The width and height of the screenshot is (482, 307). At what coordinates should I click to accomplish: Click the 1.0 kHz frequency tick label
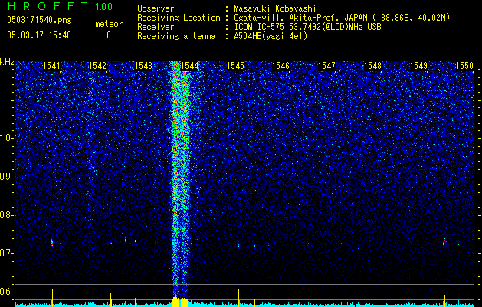pyautogui.click(x=5, y=139)
